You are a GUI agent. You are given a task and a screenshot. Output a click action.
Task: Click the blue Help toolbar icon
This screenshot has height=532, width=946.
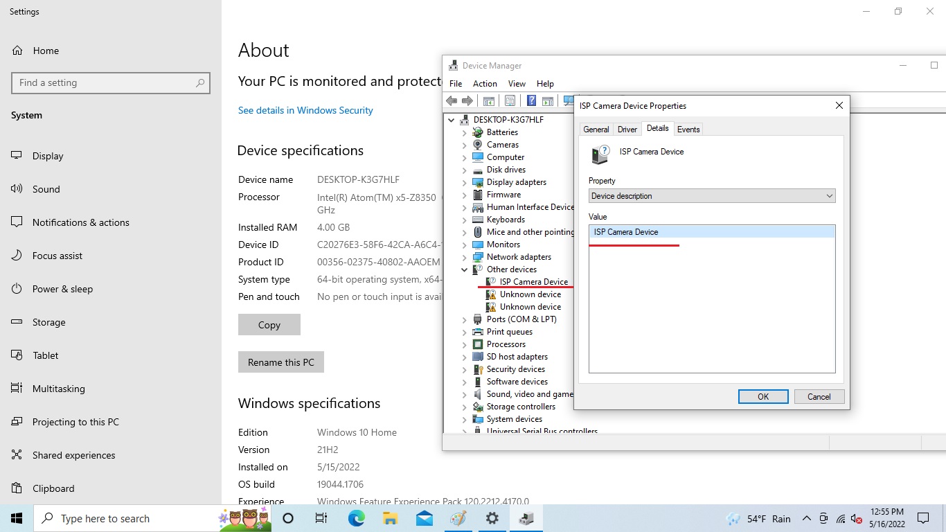[x=531, y=100]
